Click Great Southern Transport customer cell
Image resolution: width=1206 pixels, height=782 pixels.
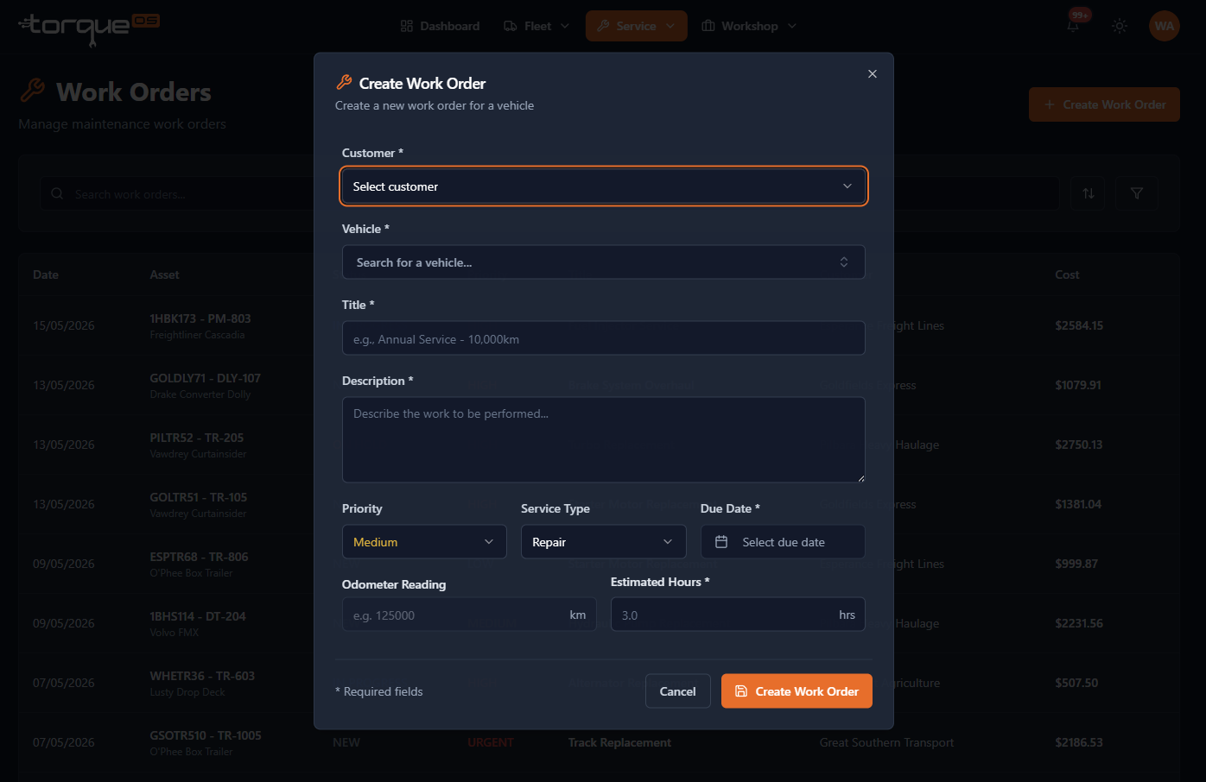887,742
